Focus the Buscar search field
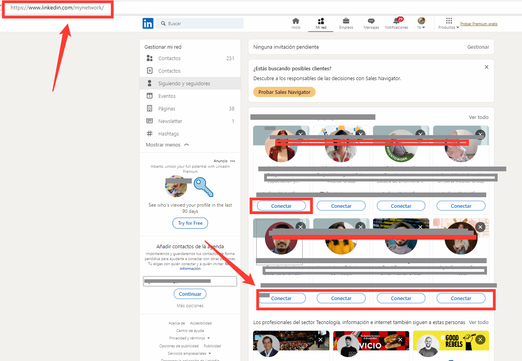The image size is (522, 361). [x=200, y=24]
